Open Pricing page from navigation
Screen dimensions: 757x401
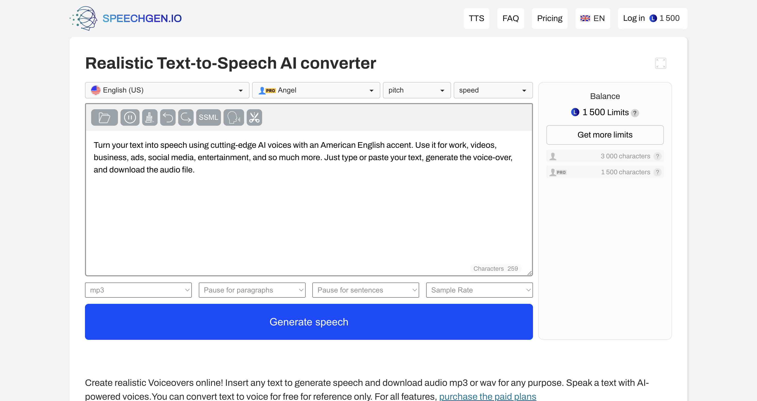[x=549, y=19]
